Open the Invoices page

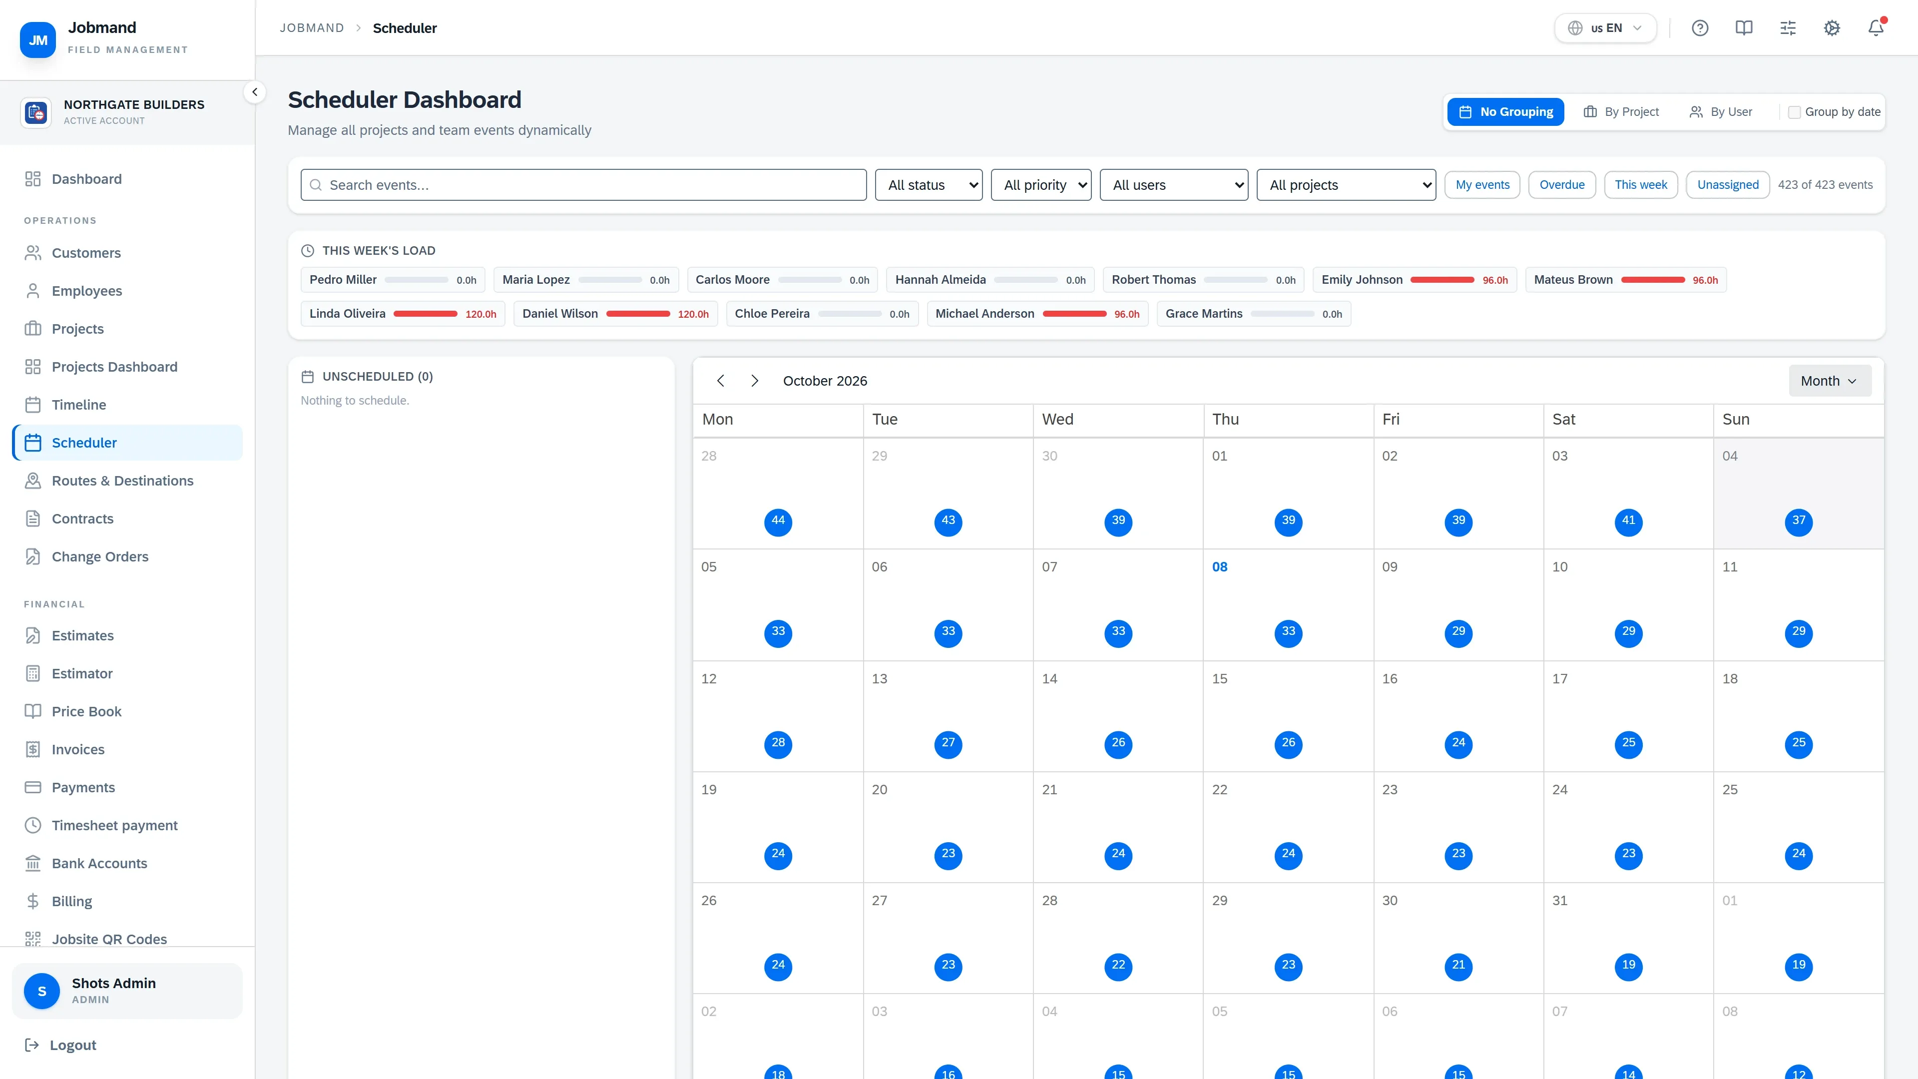click(x=127, y=749)
